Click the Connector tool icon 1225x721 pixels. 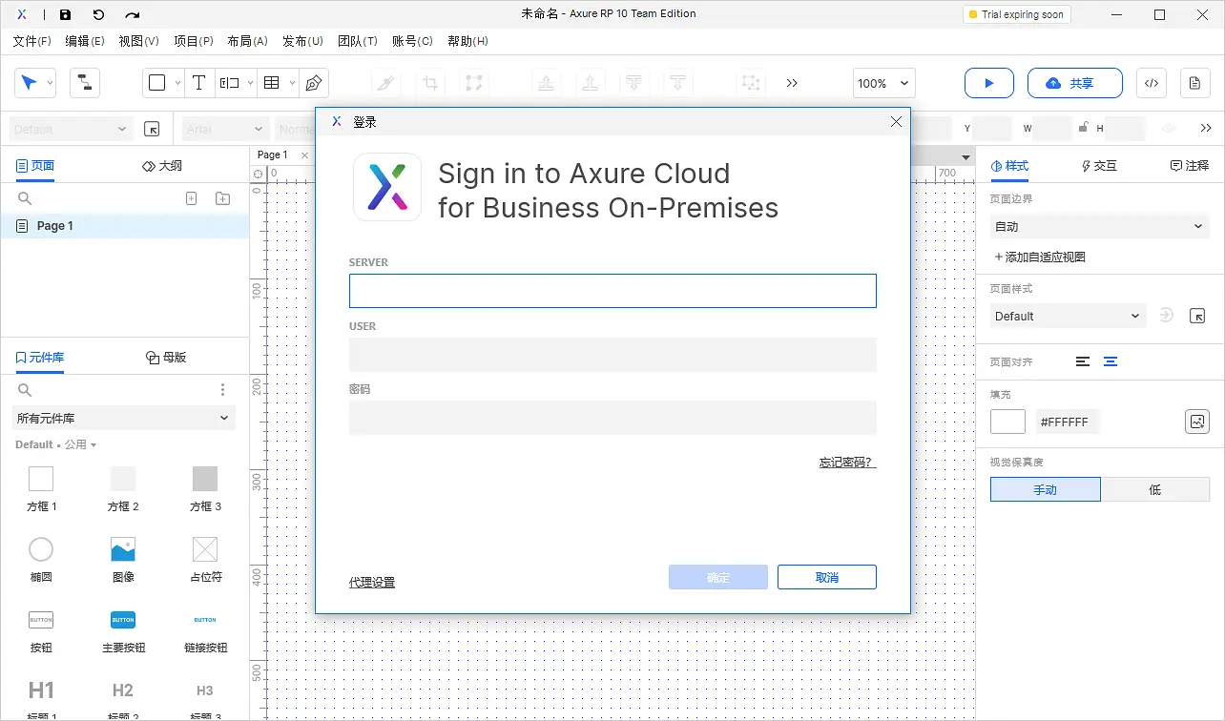(x=85, y=83)
